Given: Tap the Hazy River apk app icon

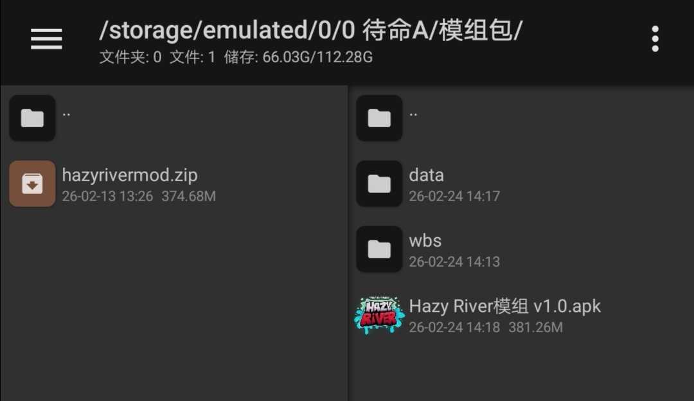Looking at the screenshot, I should pyautogui.click(x=379, y=315).
